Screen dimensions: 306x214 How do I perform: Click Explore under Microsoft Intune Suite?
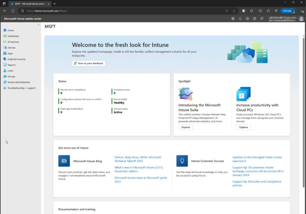186,127
